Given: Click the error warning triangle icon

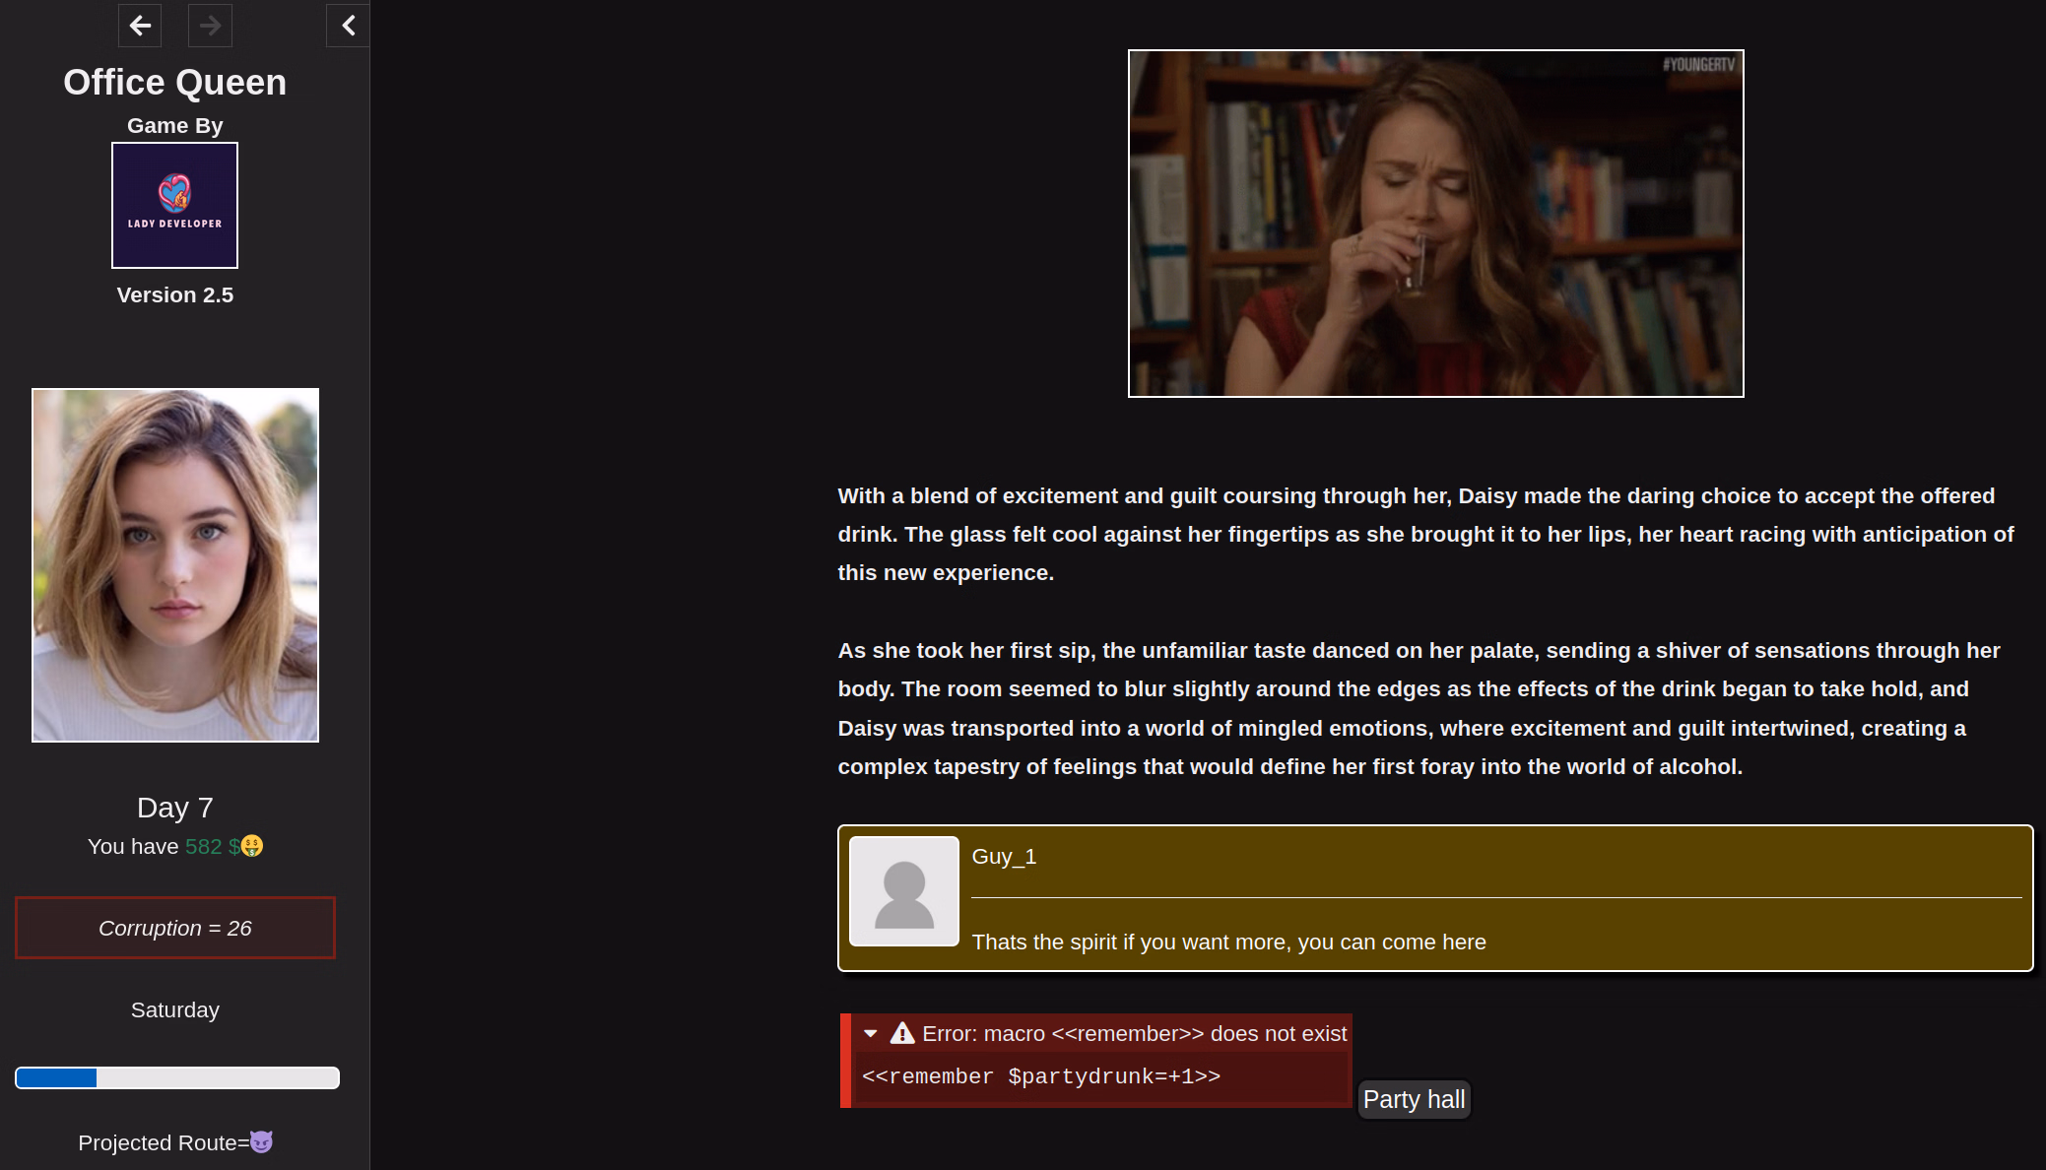Looking at the screenshot, I should 902,1033.
